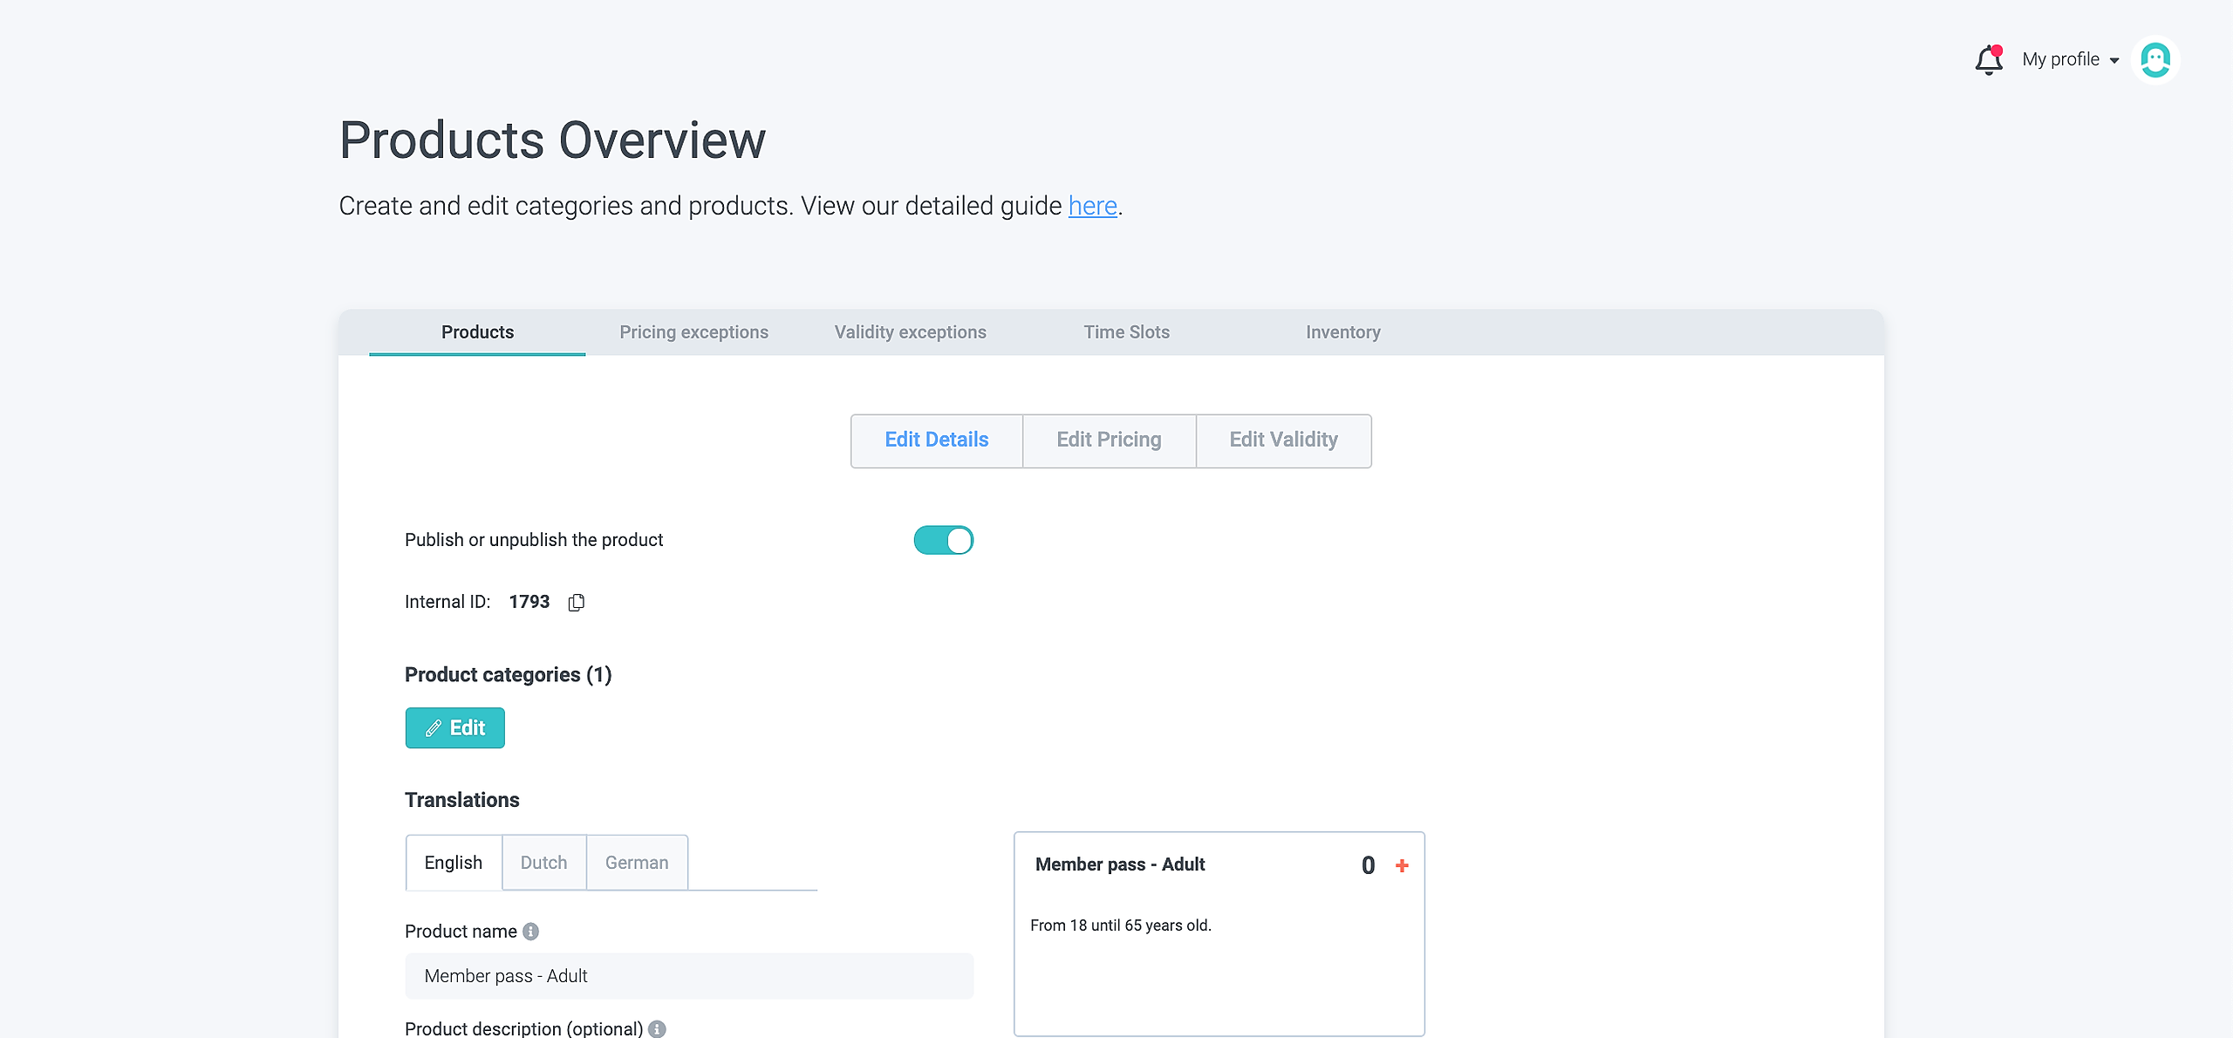Copy the internal ID with the copy icon
Viewport: 2233px width, 1038px height.
(x=576, y=603)
